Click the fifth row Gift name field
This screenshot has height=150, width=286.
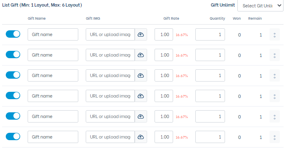pyautogui.click(x=53, y=116)
